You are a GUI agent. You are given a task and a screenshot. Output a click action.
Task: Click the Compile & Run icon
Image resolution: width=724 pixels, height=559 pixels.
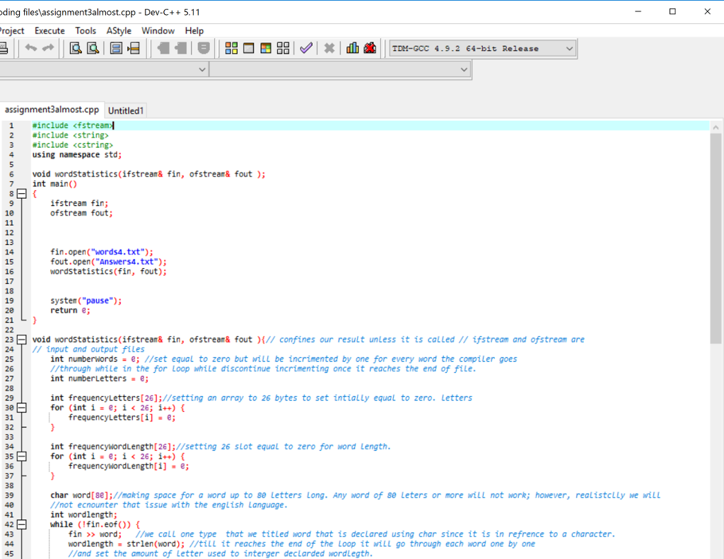pos(266,48)
